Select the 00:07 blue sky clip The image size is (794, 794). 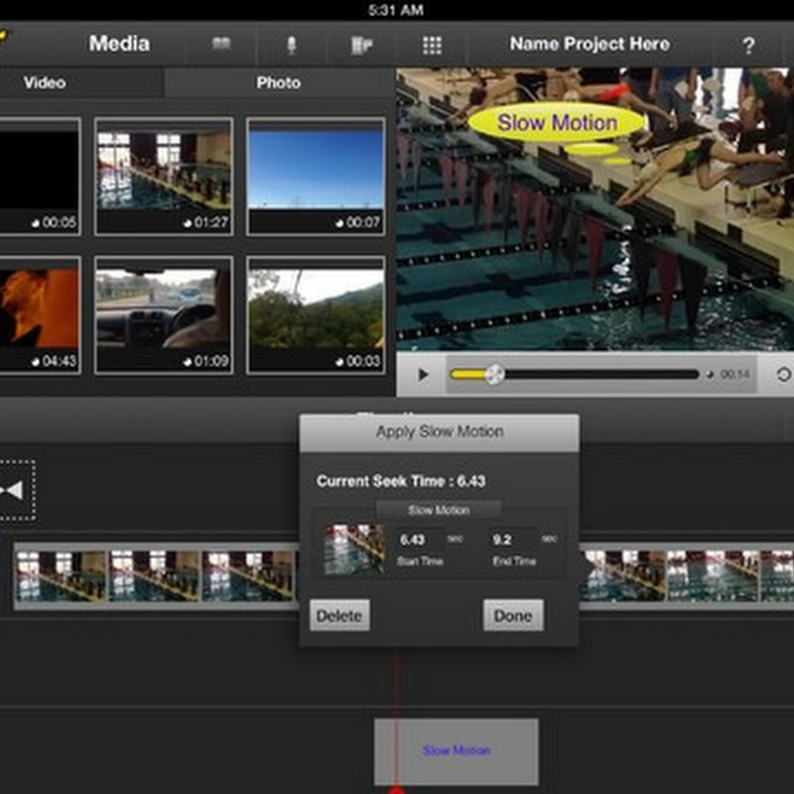pos(316,177)
